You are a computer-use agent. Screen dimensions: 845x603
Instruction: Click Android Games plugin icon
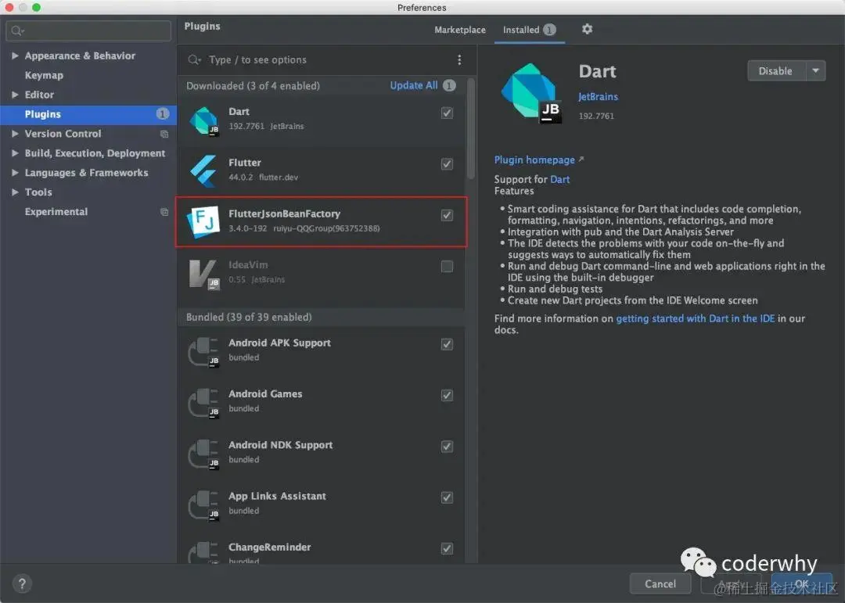pyautogui.click(x=203, y=403)
